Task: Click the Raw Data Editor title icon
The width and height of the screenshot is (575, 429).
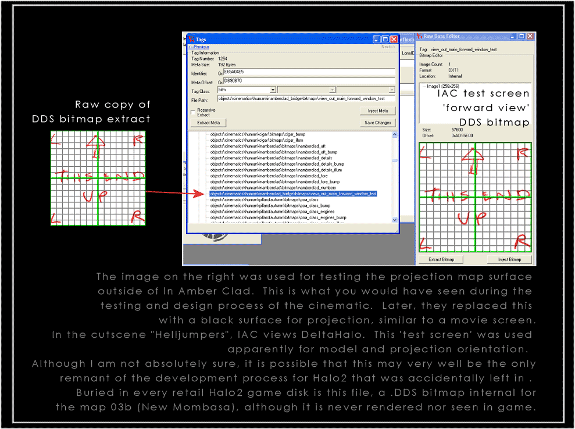Action: tap(420, 36)
